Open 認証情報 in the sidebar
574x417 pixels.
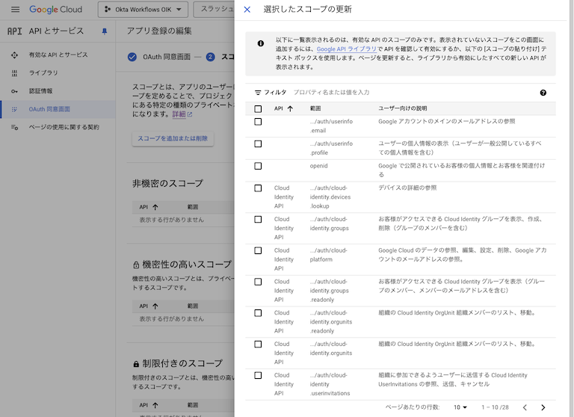(x=40, y=91)
